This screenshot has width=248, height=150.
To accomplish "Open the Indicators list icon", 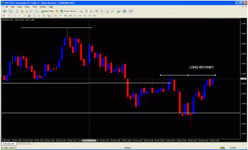I will pos(118,11).
